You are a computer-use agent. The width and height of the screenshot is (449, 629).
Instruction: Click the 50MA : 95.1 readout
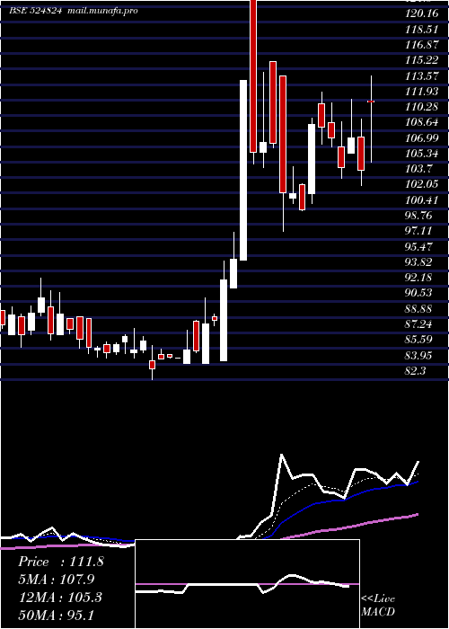click(x=57, y=615)
